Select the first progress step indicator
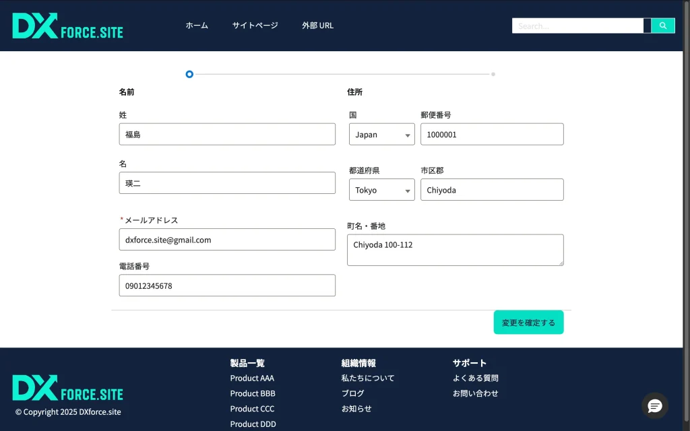Image resolution: width=690 pixels, height=431 pixels. 189,74
